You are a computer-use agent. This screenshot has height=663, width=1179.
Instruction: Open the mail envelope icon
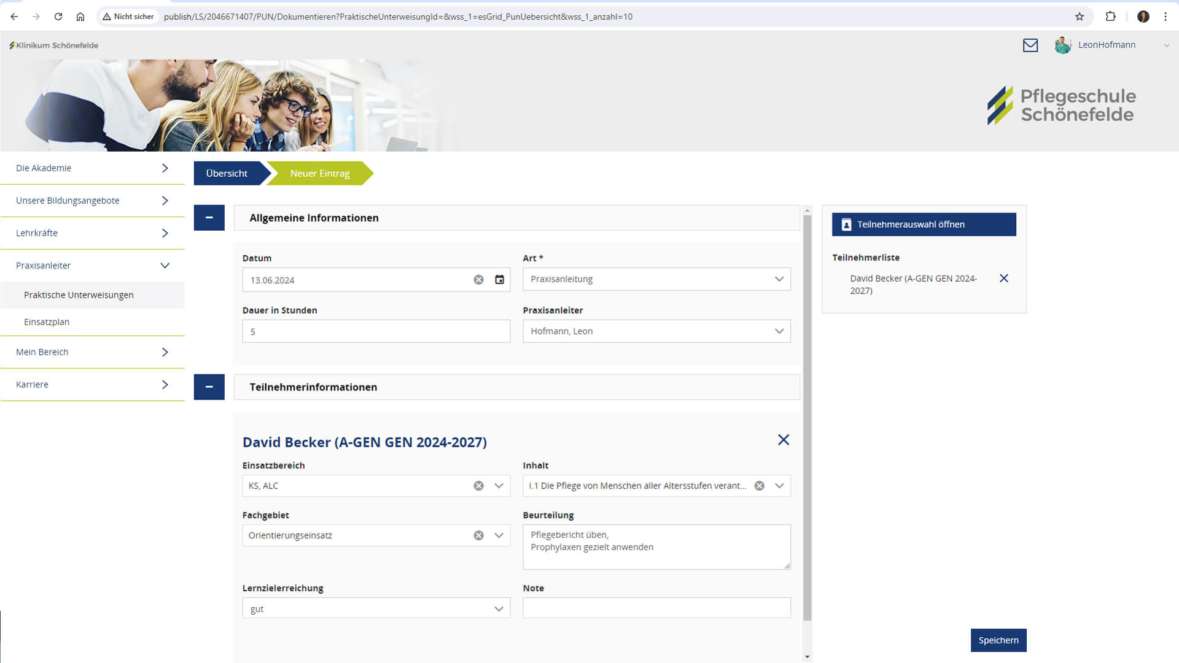click(1030, 45)
